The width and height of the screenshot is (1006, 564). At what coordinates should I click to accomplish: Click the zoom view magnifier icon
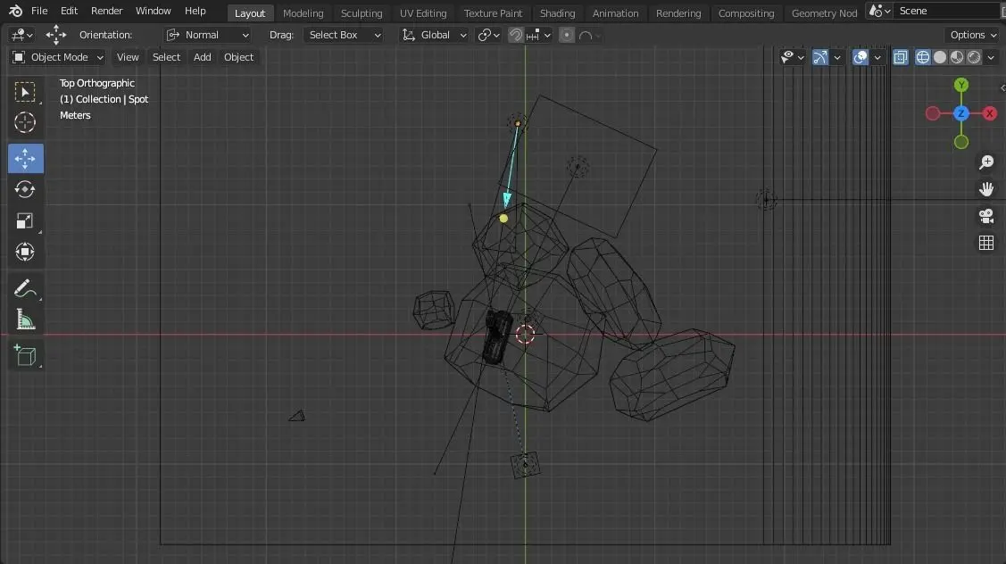click(986, 162)
